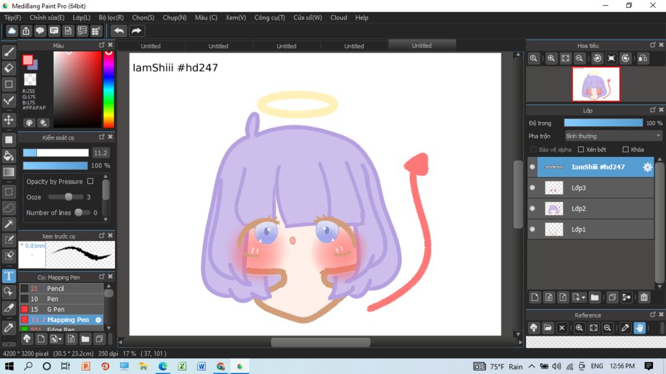Open the Tệp(F) menu
The height and width of the screenshot is (374, 666).
tap(12, 18)
